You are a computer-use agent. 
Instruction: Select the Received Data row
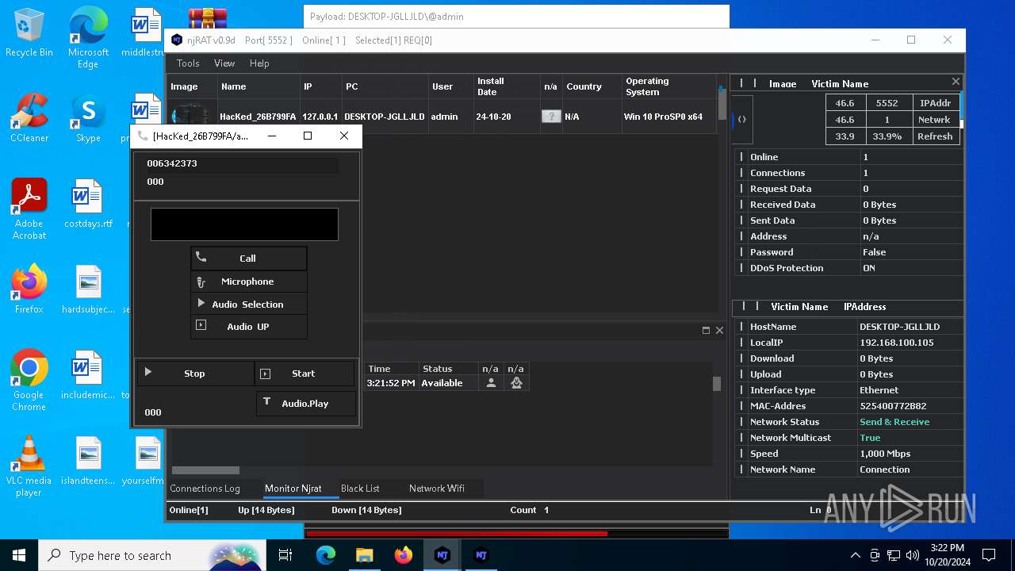(x=848, y=205)
